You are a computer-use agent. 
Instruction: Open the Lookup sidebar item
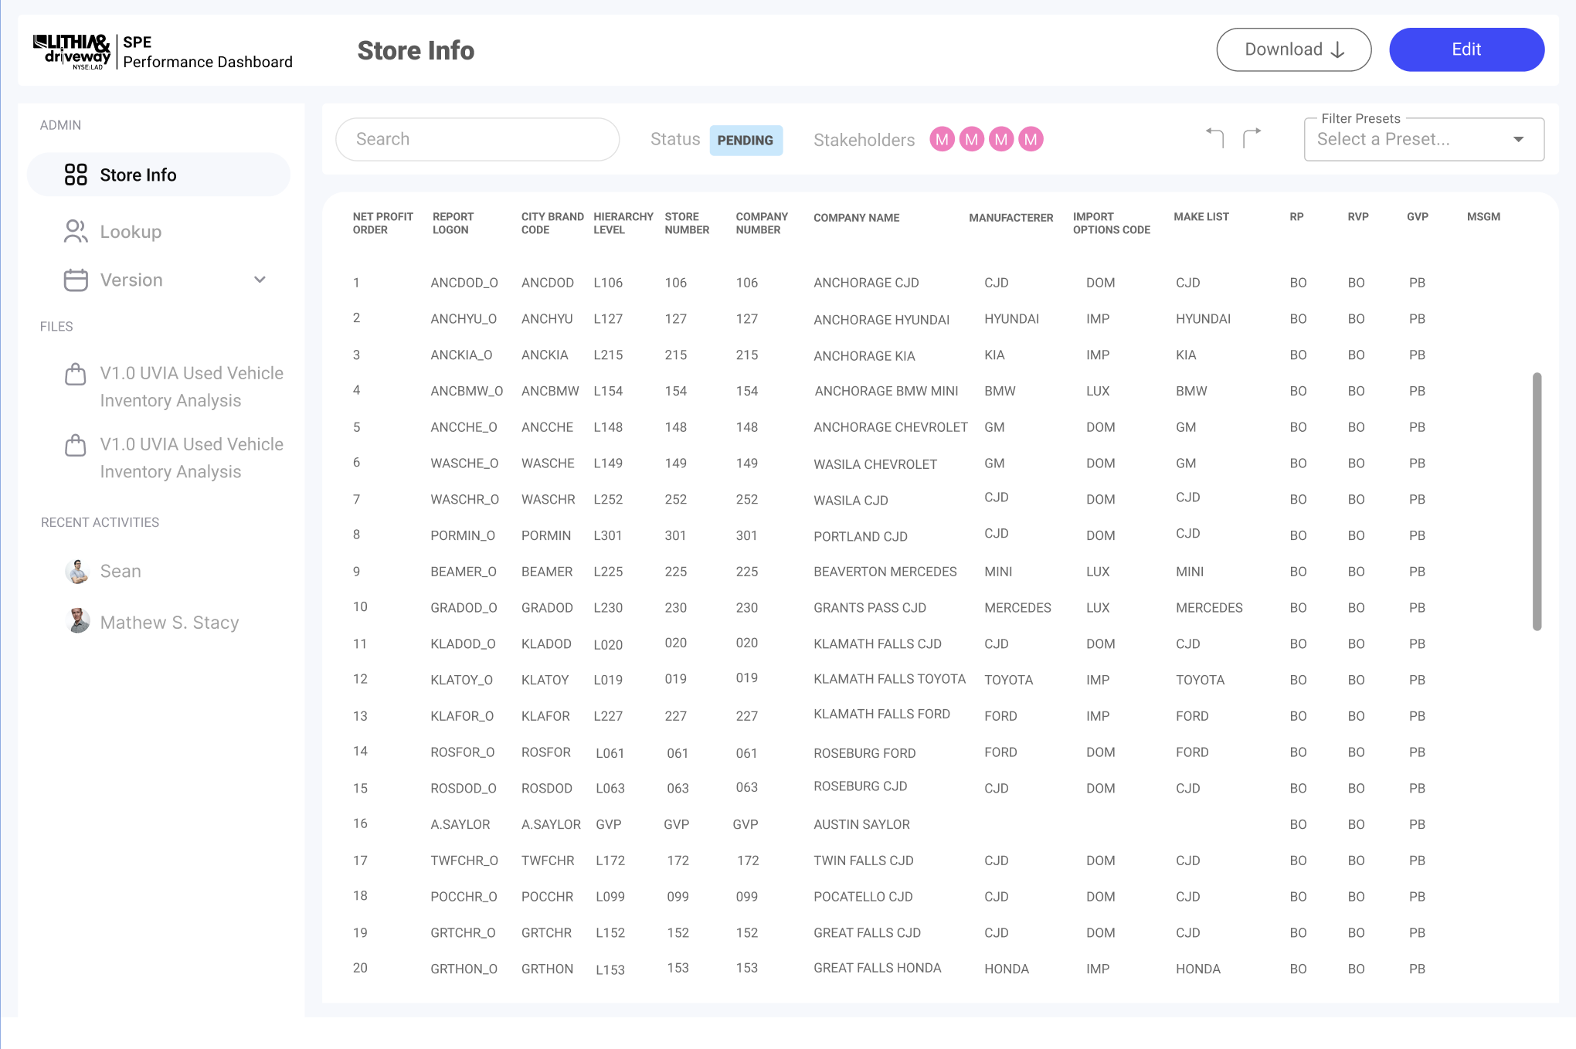(x=131, y=232)
